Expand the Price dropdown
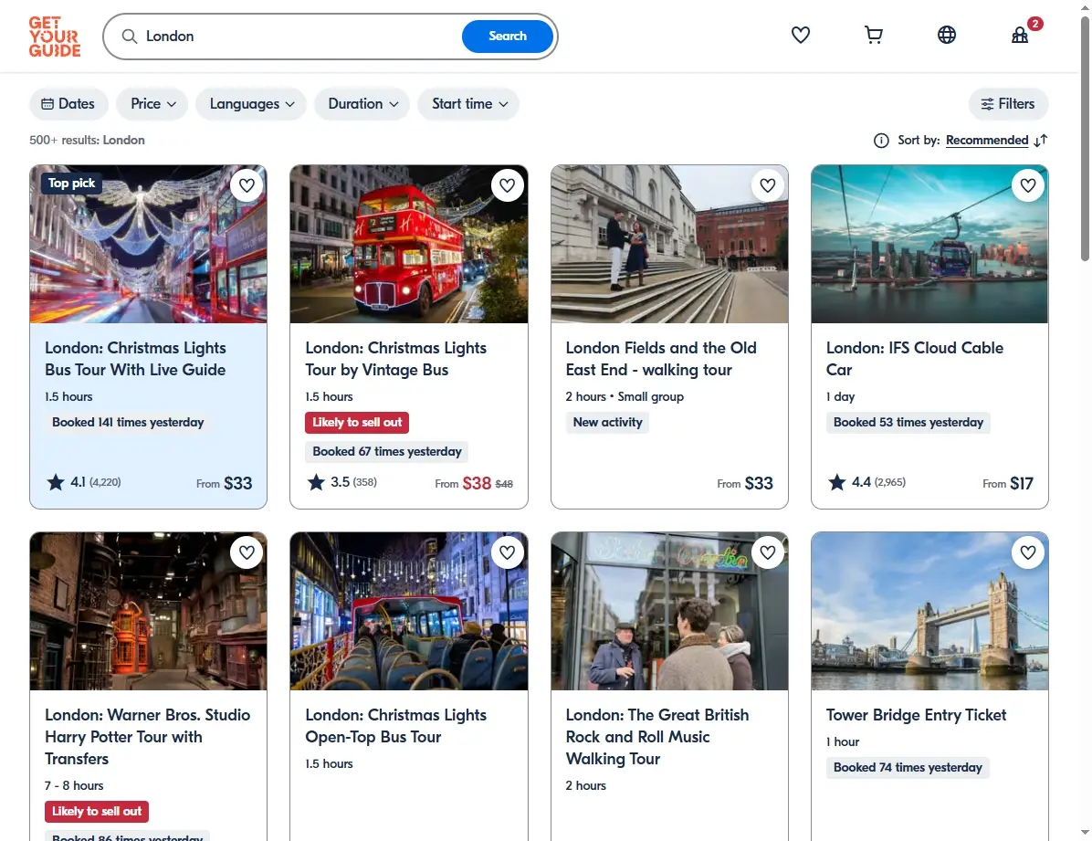The height and width of the screenshot is (841, 1092). point(152,104)
